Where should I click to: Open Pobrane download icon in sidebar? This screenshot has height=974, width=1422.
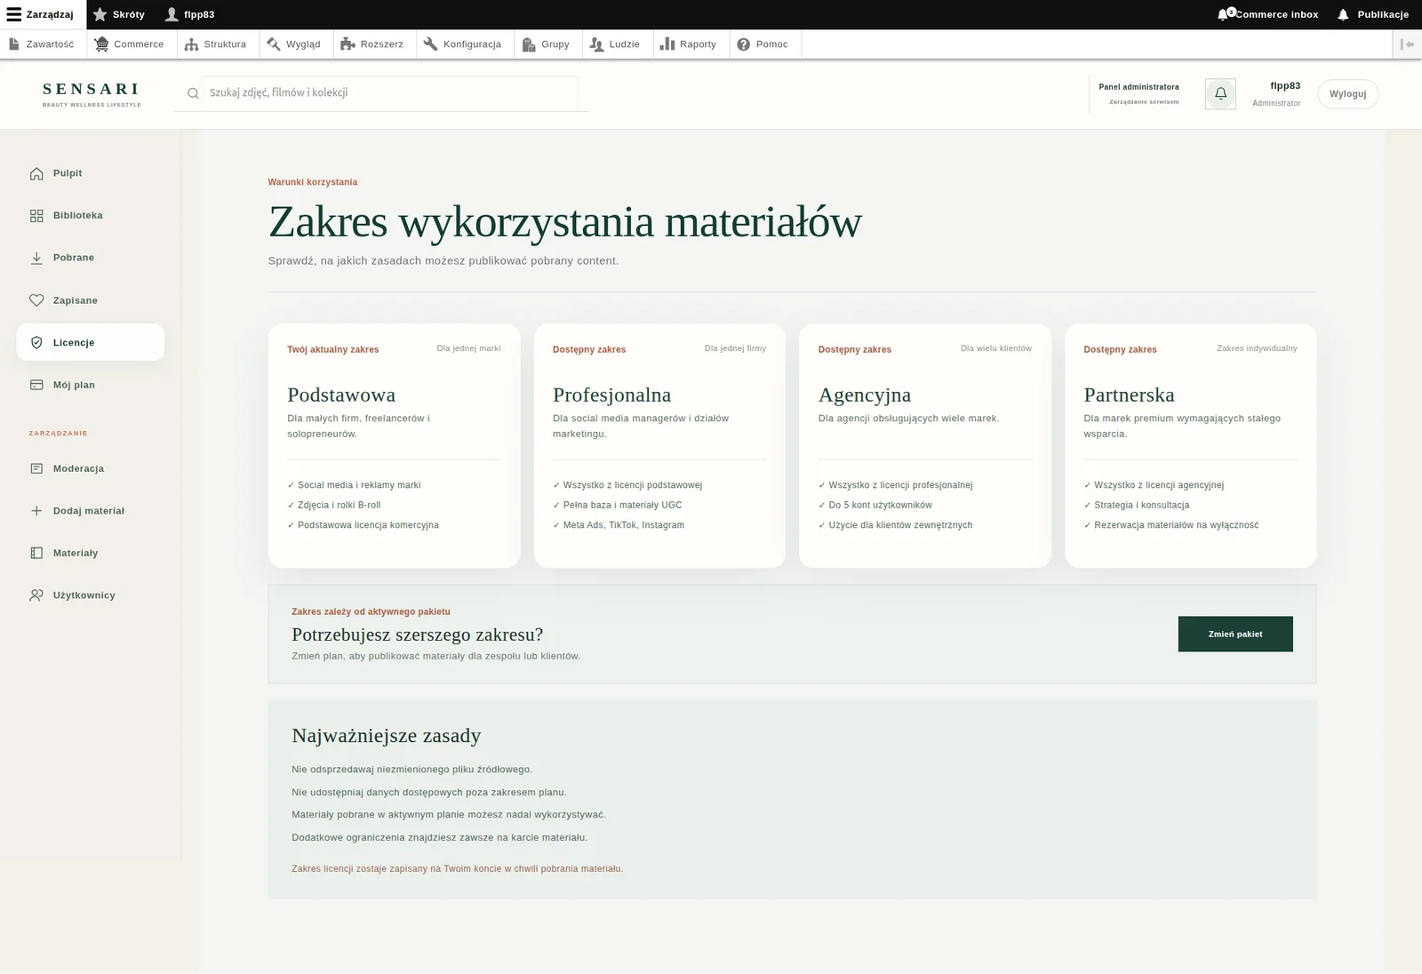[x=36, y=258]
